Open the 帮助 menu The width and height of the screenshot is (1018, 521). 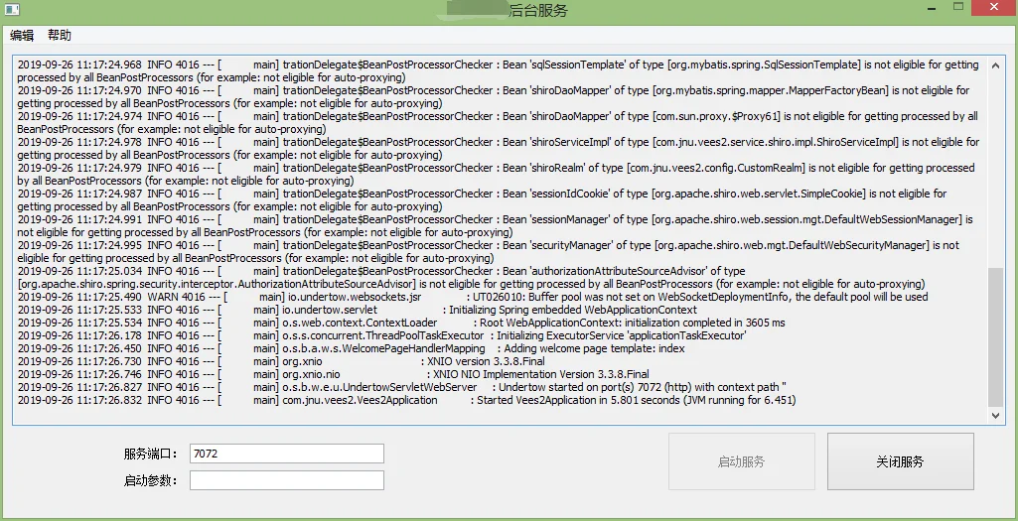[x=59, y=36]
